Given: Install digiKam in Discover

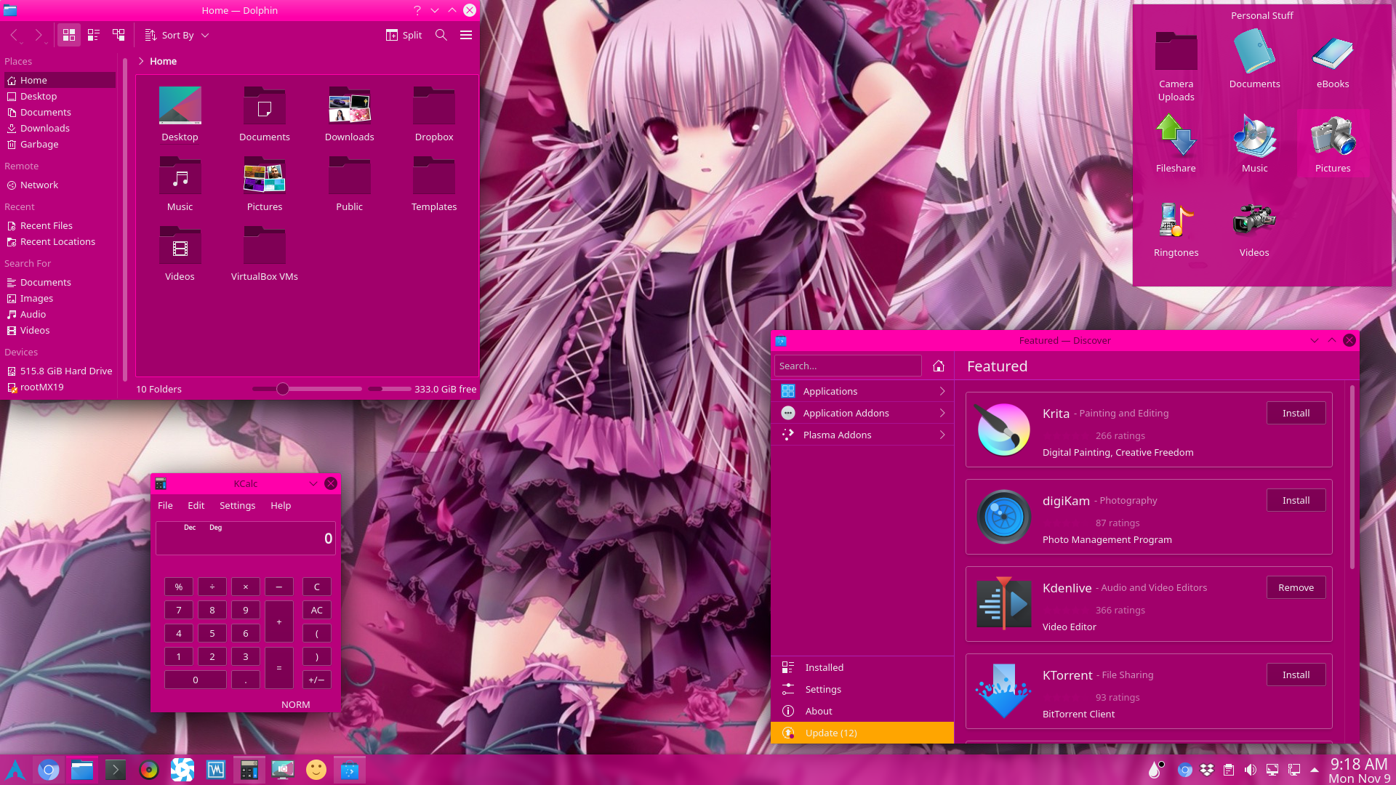Looking at the screenshot, I should [x=1296, y=500].
